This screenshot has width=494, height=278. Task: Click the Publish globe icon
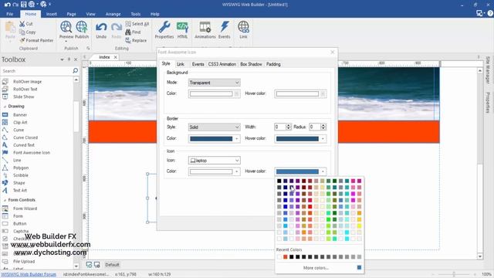[82, 27]
